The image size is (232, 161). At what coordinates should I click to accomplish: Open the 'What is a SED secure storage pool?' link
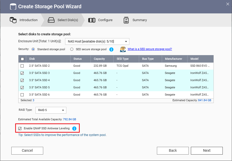pyautogui.click(x=150, y=49)
